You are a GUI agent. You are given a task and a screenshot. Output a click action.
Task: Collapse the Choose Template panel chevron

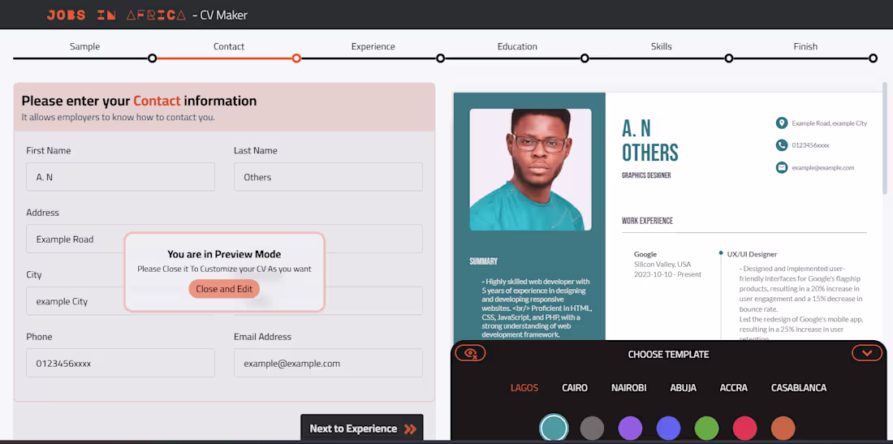(x=867, y=353)
